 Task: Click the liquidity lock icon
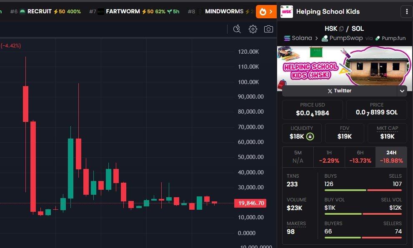tap(310, 136)
